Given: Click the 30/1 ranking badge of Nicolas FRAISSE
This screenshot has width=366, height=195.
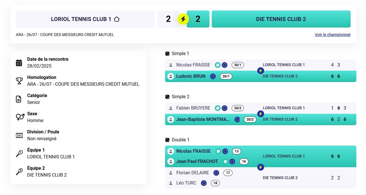Looking at the screenshot, I should pos(238,65).
